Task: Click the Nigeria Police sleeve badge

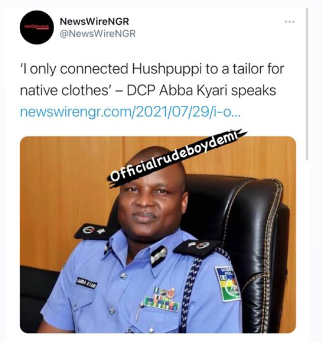Action: (228, 284)
